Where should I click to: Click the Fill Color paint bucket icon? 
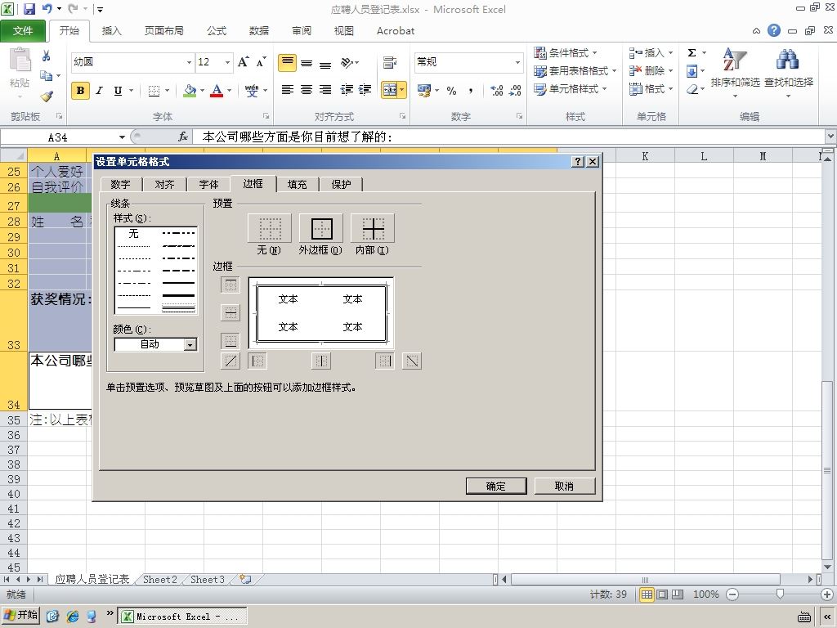pos(190,91)
